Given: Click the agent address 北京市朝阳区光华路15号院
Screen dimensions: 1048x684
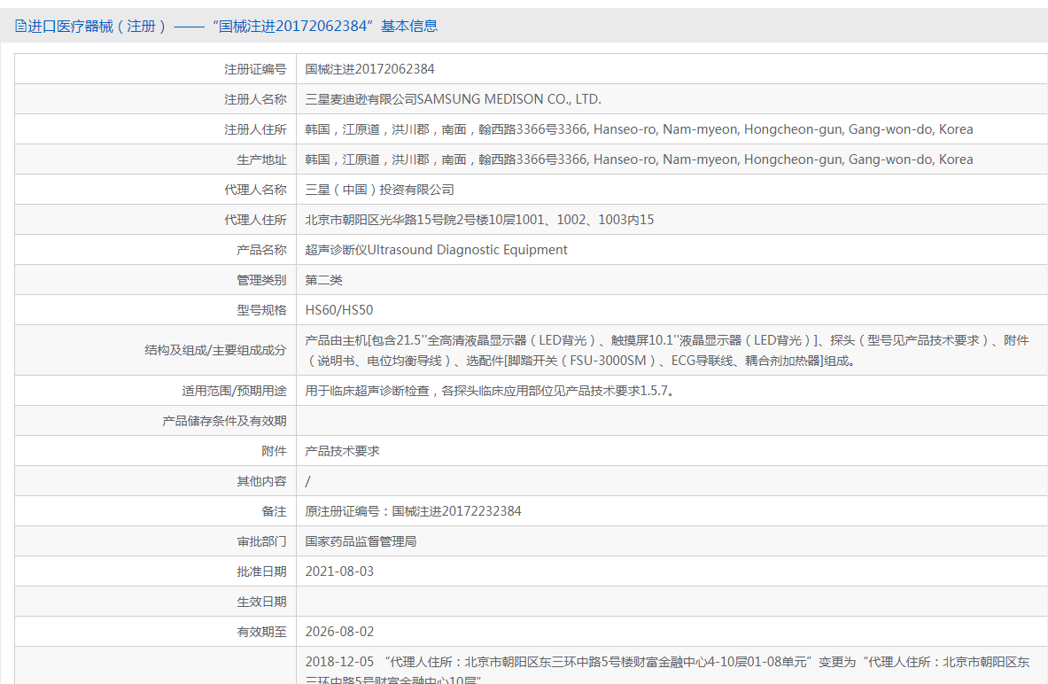Looking at the screenshot, I should 479,220.
